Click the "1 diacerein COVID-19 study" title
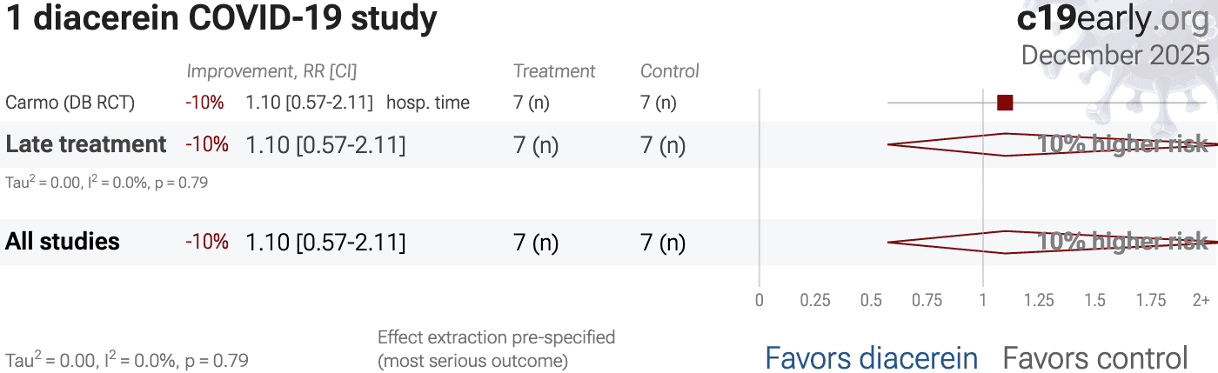Viewport: 1218px width, 373px height. 222,19
